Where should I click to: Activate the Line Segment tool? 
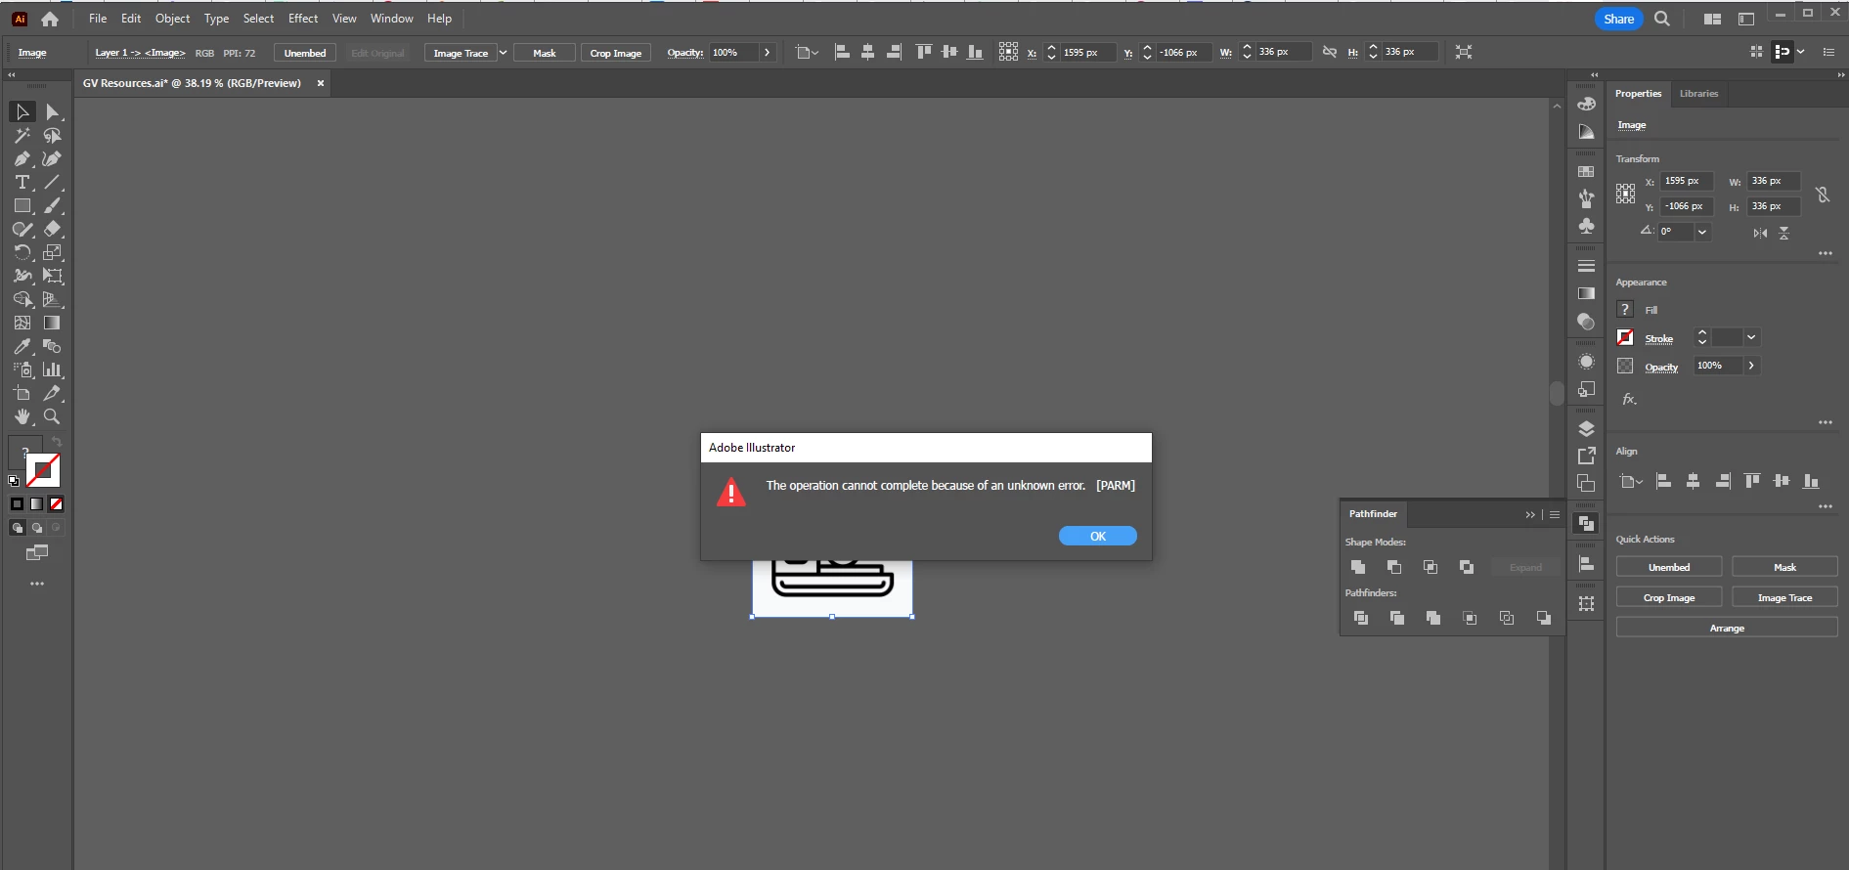[53, 182]
